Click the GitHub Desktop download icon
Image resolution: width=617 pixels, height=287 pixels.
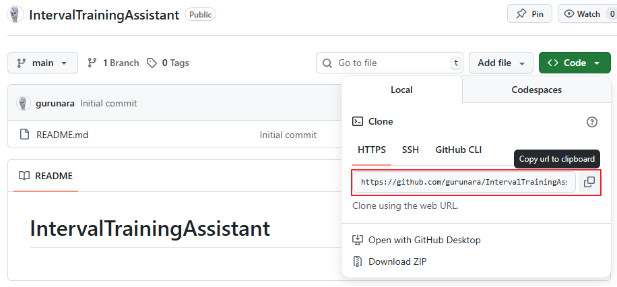click(357, 240)
